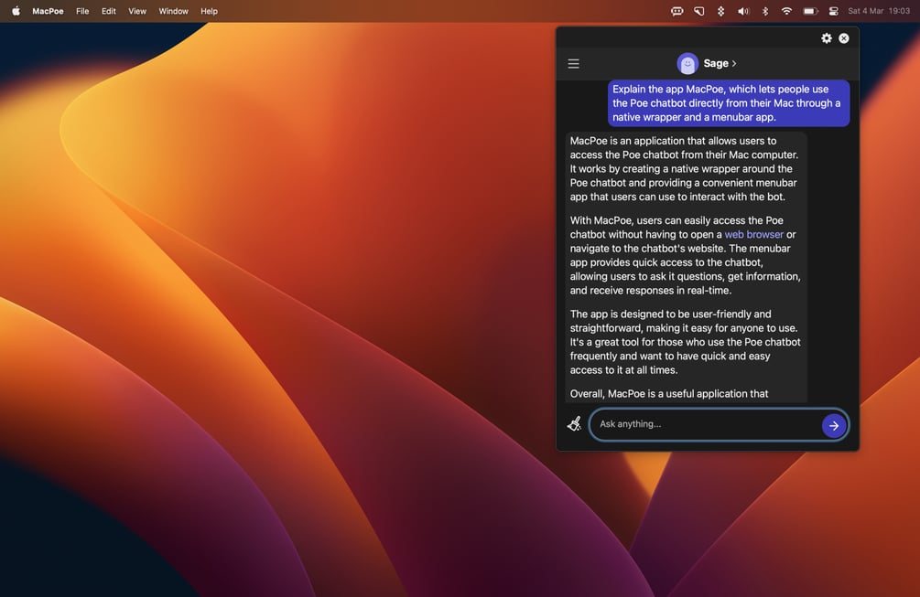Clear conversation with the broom icon
This screenshot has height=597, width=920.
click(x=574, y=423)
